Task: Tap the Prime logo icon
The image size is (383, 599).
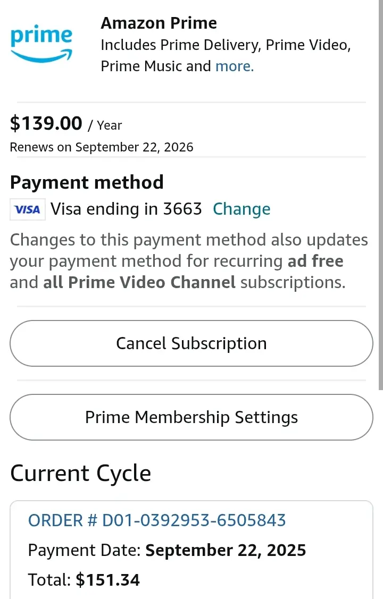Action: pyautogui.click(x=41, y=43)
